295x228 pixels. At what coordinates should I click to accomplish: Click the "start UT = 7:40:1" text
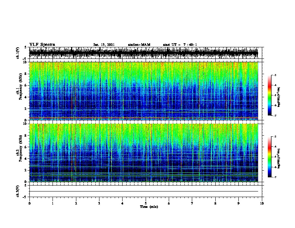[x=180, y=45]
